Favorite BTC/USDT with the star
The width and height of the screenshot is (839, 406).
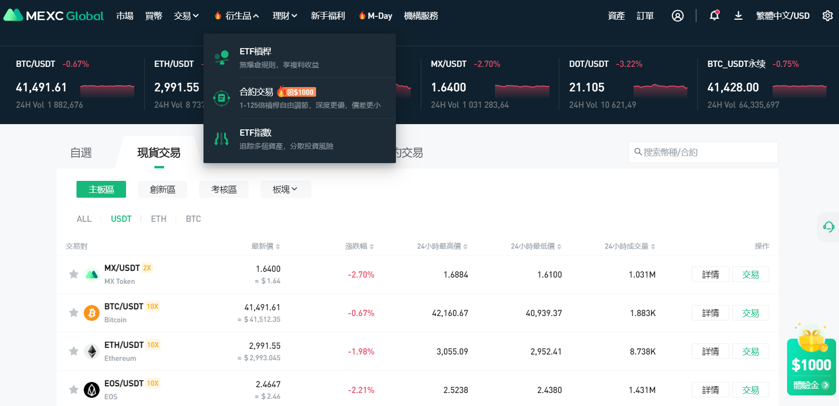coord(74,313)
